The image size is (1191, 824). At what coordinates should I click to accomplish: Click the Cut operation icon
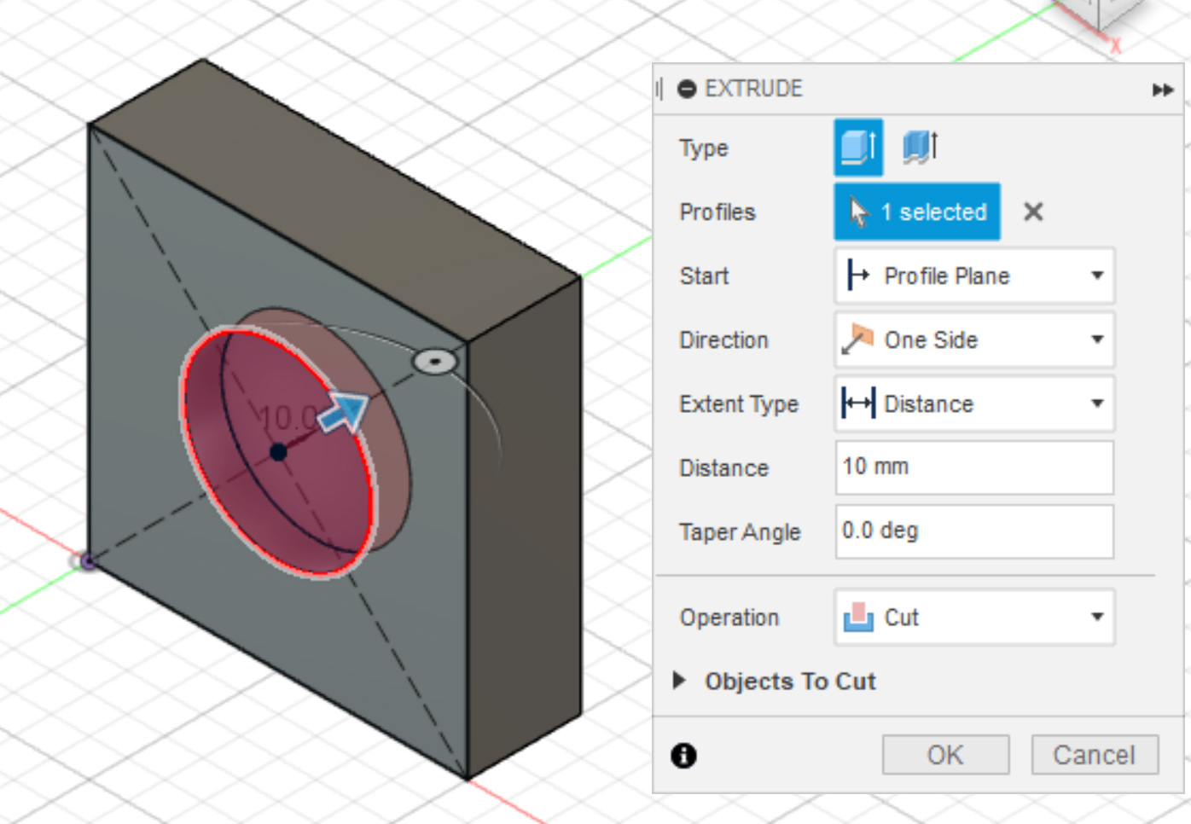[x=857, y=617]
